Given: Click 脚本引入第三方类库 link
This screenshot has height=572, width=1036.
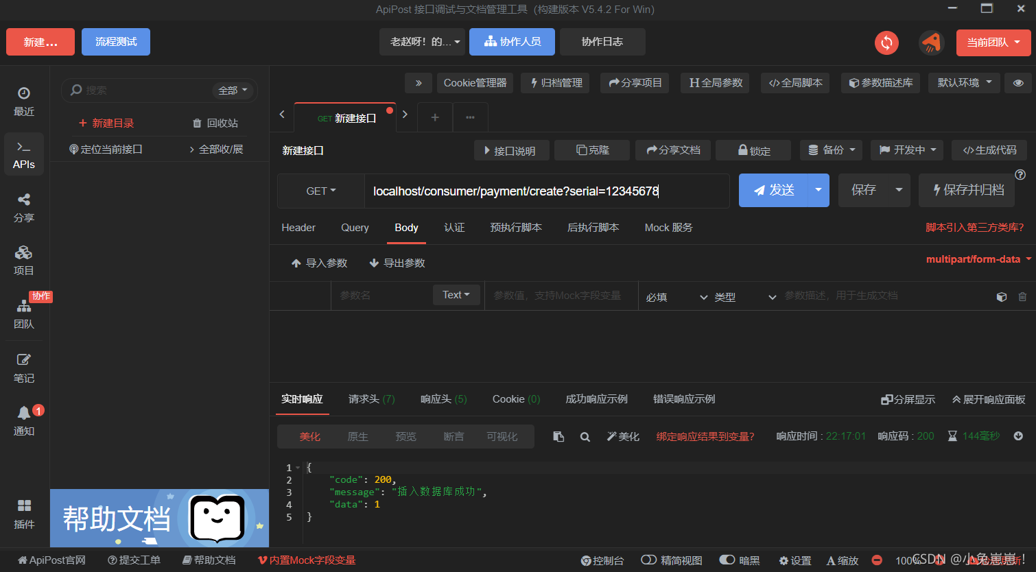Looking at the screenshot, I should (x=974, y=228).
